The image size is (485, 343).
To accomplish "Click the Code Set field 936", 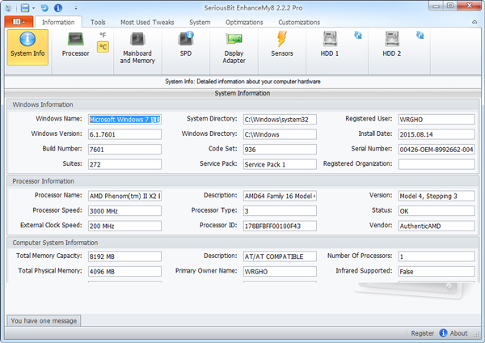I will 280,150.
